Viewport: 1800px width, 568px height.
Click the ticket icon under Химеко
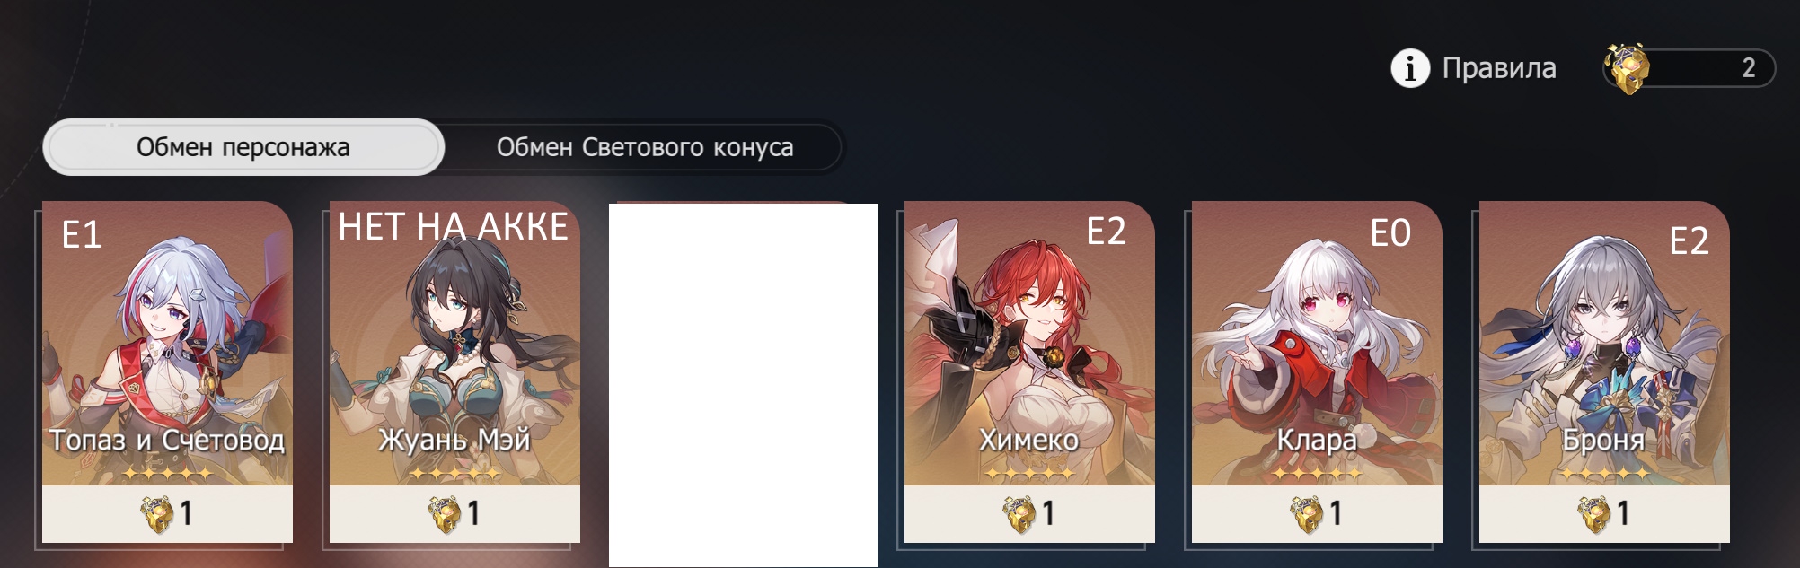pyautogui.click(x=1019, y=513)
